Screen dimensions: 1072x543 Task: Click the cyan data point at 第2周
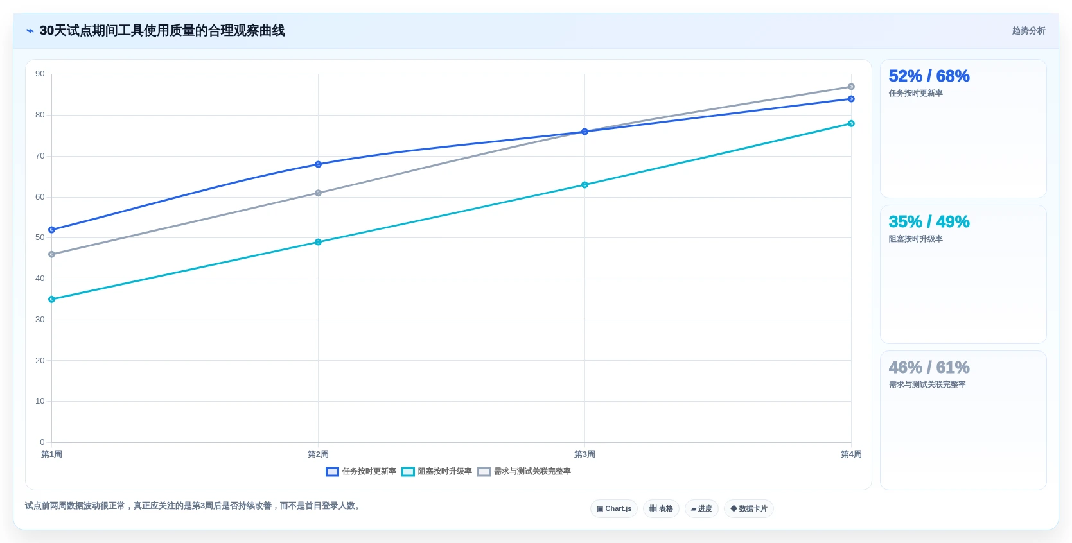(x=318, y=242)
